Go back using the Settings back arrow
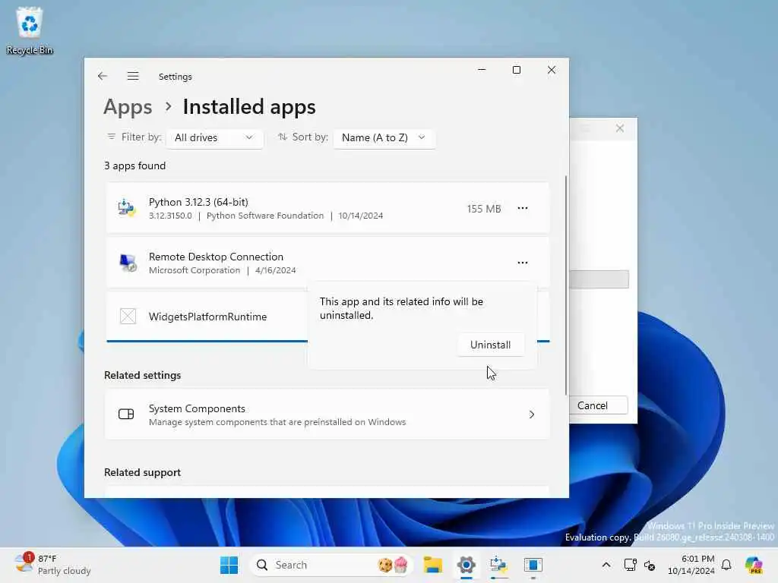The width and height of the screenshot is (778, 583). [x=103, y=76]
